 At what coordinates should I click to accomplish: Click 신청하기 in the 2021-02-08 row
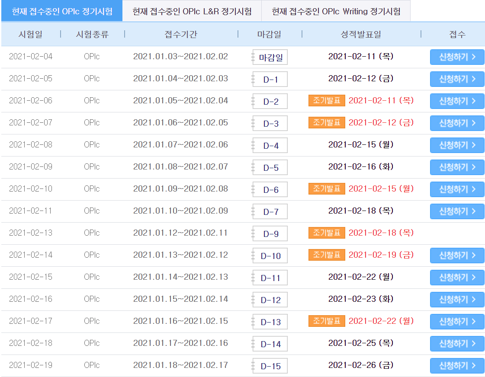pyautogui.click(x=457, y=145)
